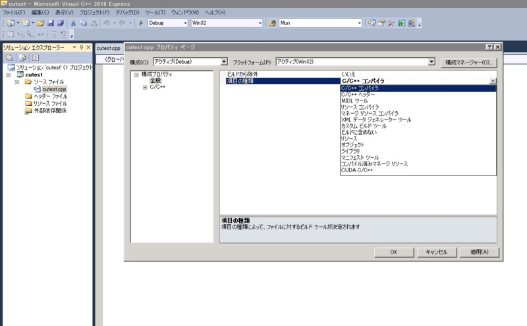Click the Start Page green arrow icon
Viewport: 527px width, 326px height.
click(x=402, y=23)
